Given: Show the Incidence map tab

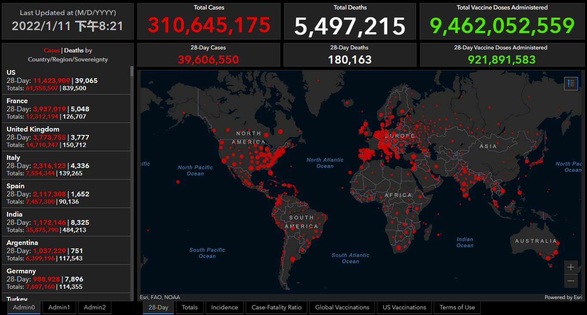Looking at the screenshot, I should click(x=224, y=307).
